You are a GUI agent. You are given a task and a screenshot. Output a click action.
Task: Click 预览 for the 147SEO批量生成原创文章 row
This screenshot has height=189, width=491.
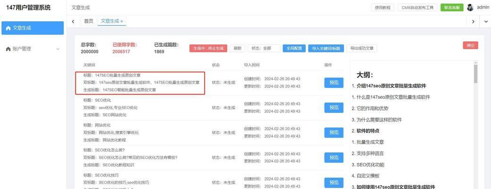coord(334,83)
